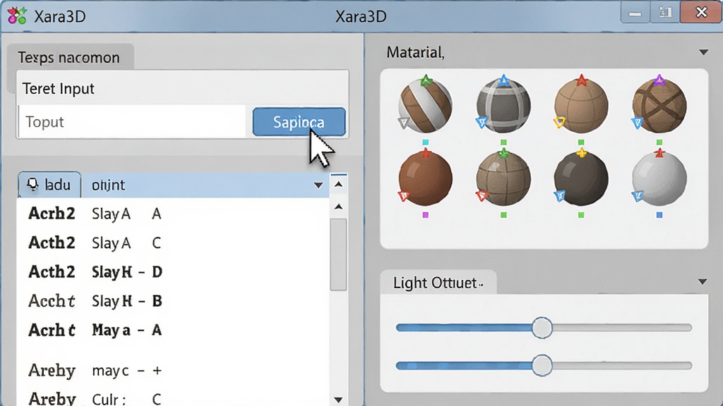Open the otijnt dropdown arrow
Viewport: 723px width, 406px height.
pos(318,185)
